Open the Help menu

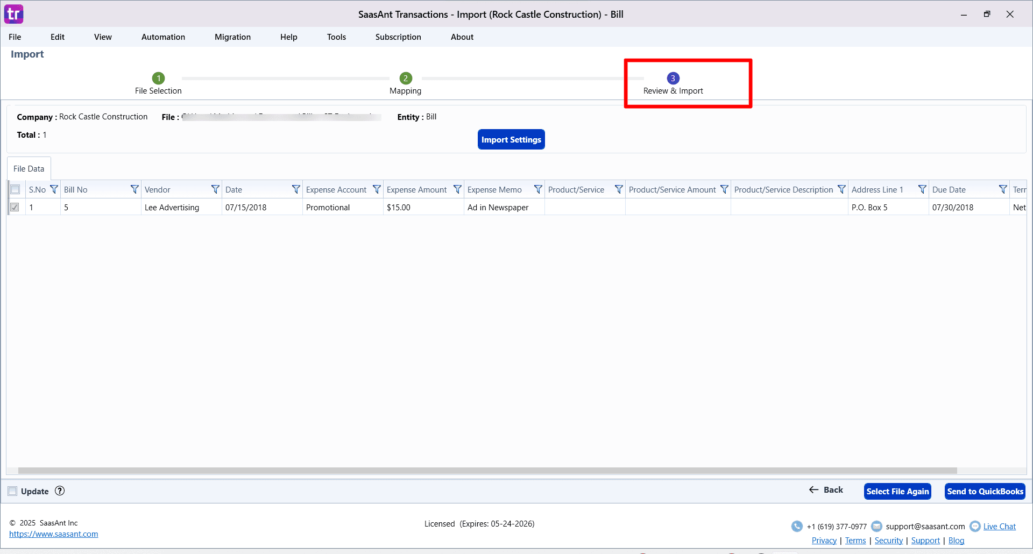[289, 37]
